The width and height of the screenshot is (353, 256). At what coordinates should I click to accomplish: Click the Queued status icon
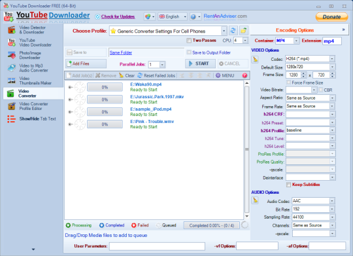pyautogui.click(x=158, y=225)
